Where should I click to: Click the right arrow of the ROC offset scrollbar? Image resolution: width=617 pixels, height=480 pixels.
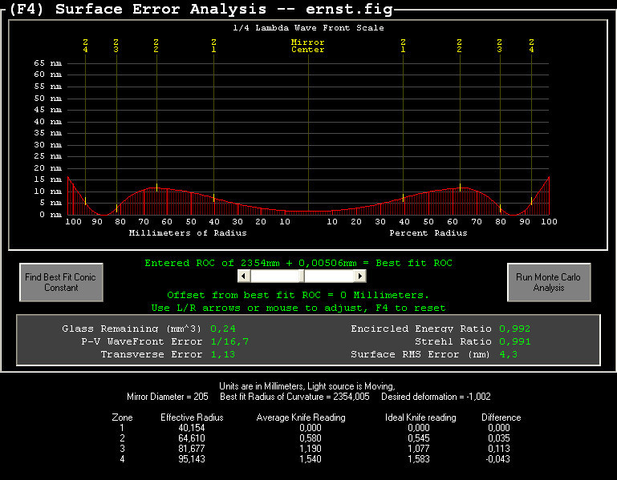pyautogui.click(x=360, y=276)
